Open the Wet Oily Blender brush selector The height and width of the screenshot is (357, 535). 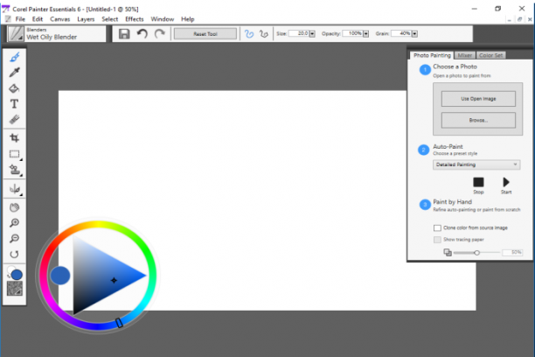tap(56, 34)
